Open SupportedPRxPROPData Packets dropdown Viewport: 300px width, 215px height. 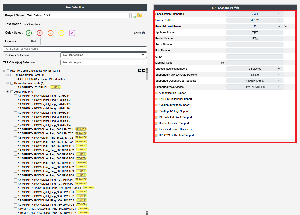tap(255, 75)
